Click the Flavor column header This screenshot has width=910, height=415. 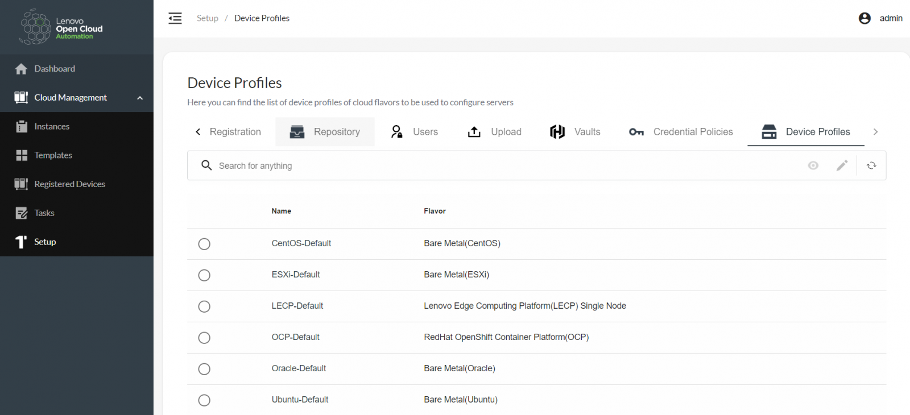pyautogui.click(x=435, y=211)
